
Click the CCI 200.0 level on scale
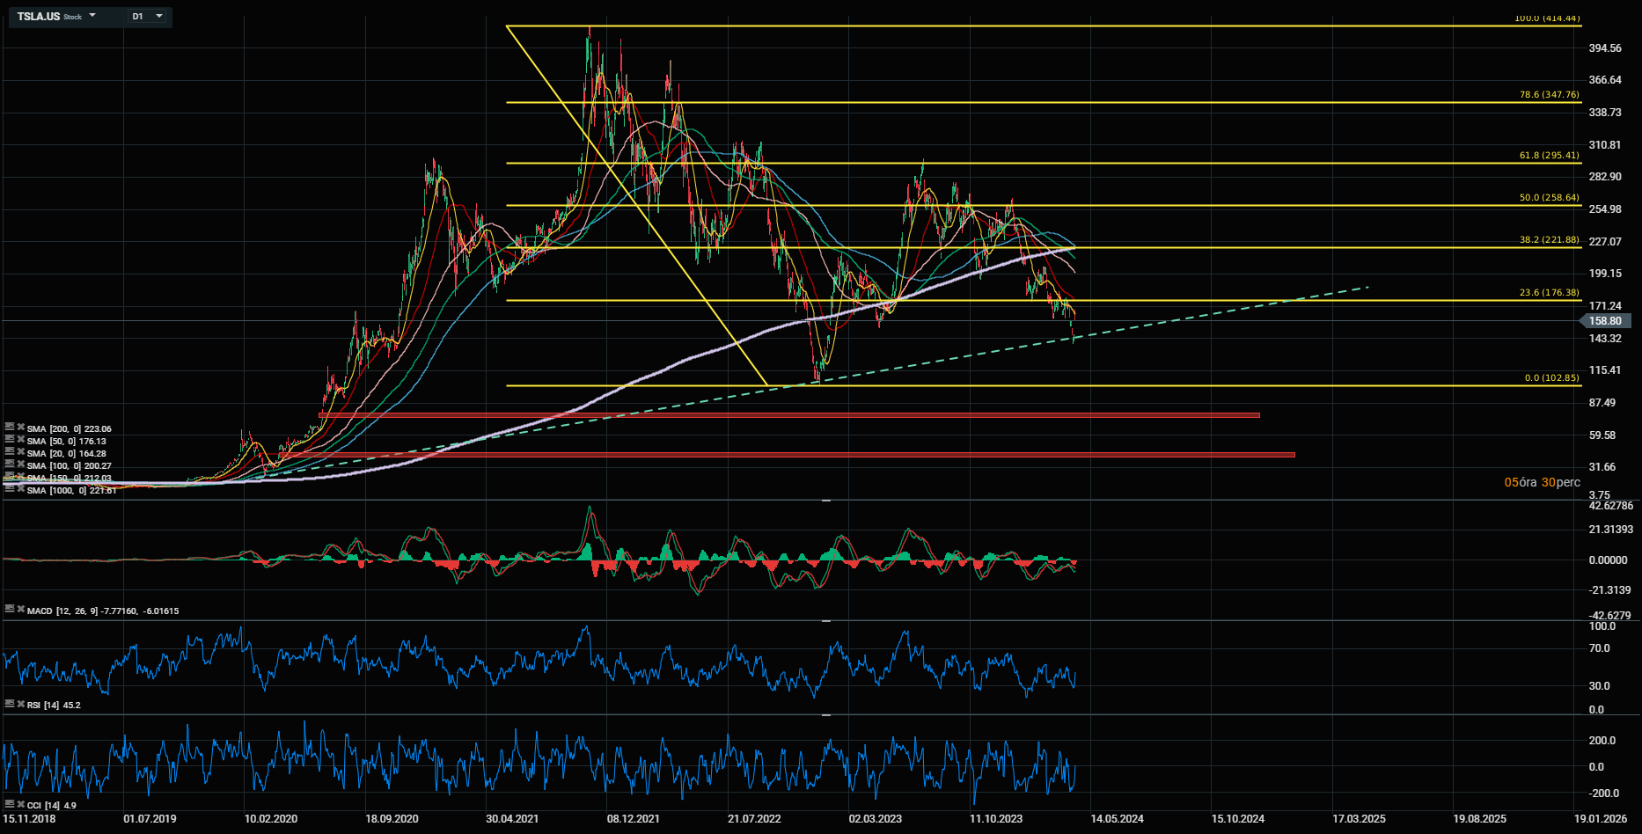pos(1602,741)
